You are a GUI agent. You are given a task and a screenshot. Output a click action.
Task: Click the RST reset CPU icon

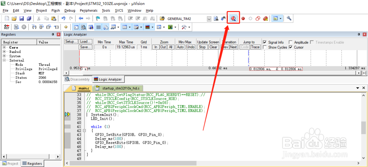(7, 27)
